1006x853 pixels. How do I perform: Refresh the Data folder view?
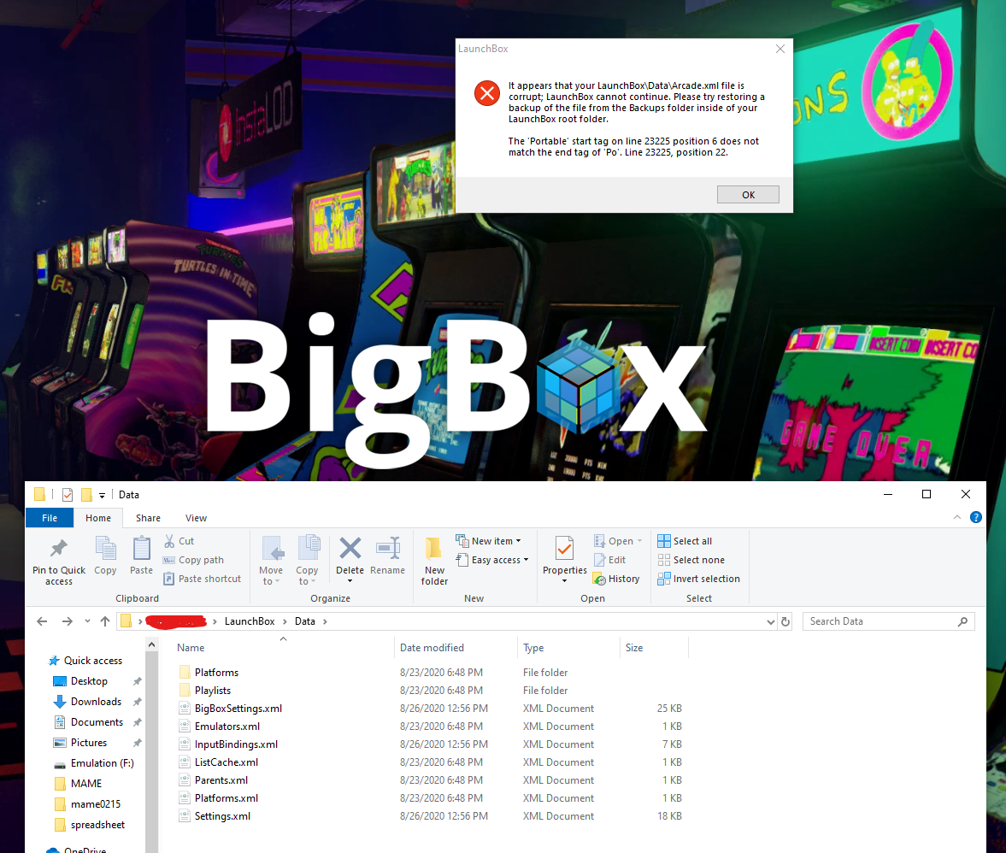785,621
